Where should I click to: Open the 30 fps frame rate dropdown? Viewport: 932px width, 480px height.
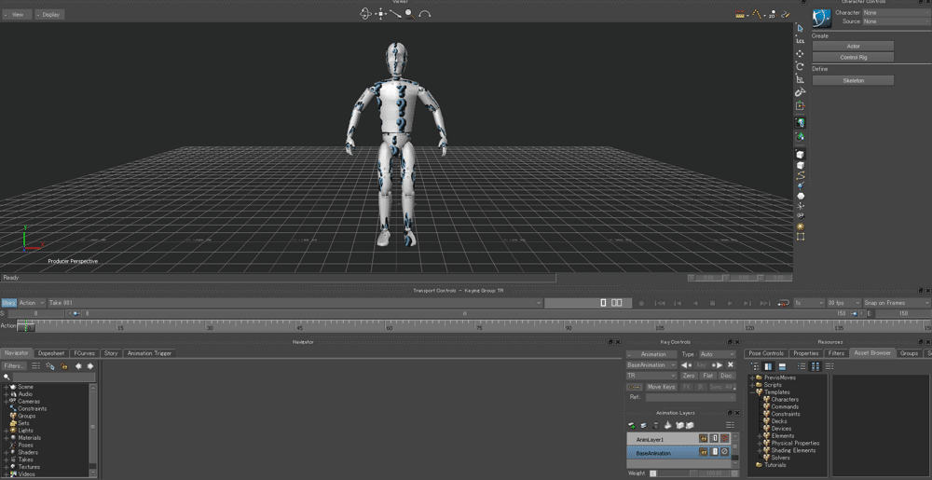(843, 303)
